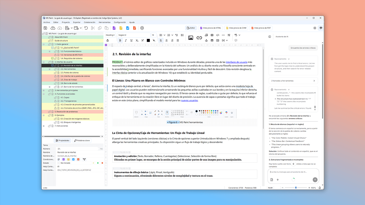
Task: Click the notification bell in status bar
Action: 320,188
